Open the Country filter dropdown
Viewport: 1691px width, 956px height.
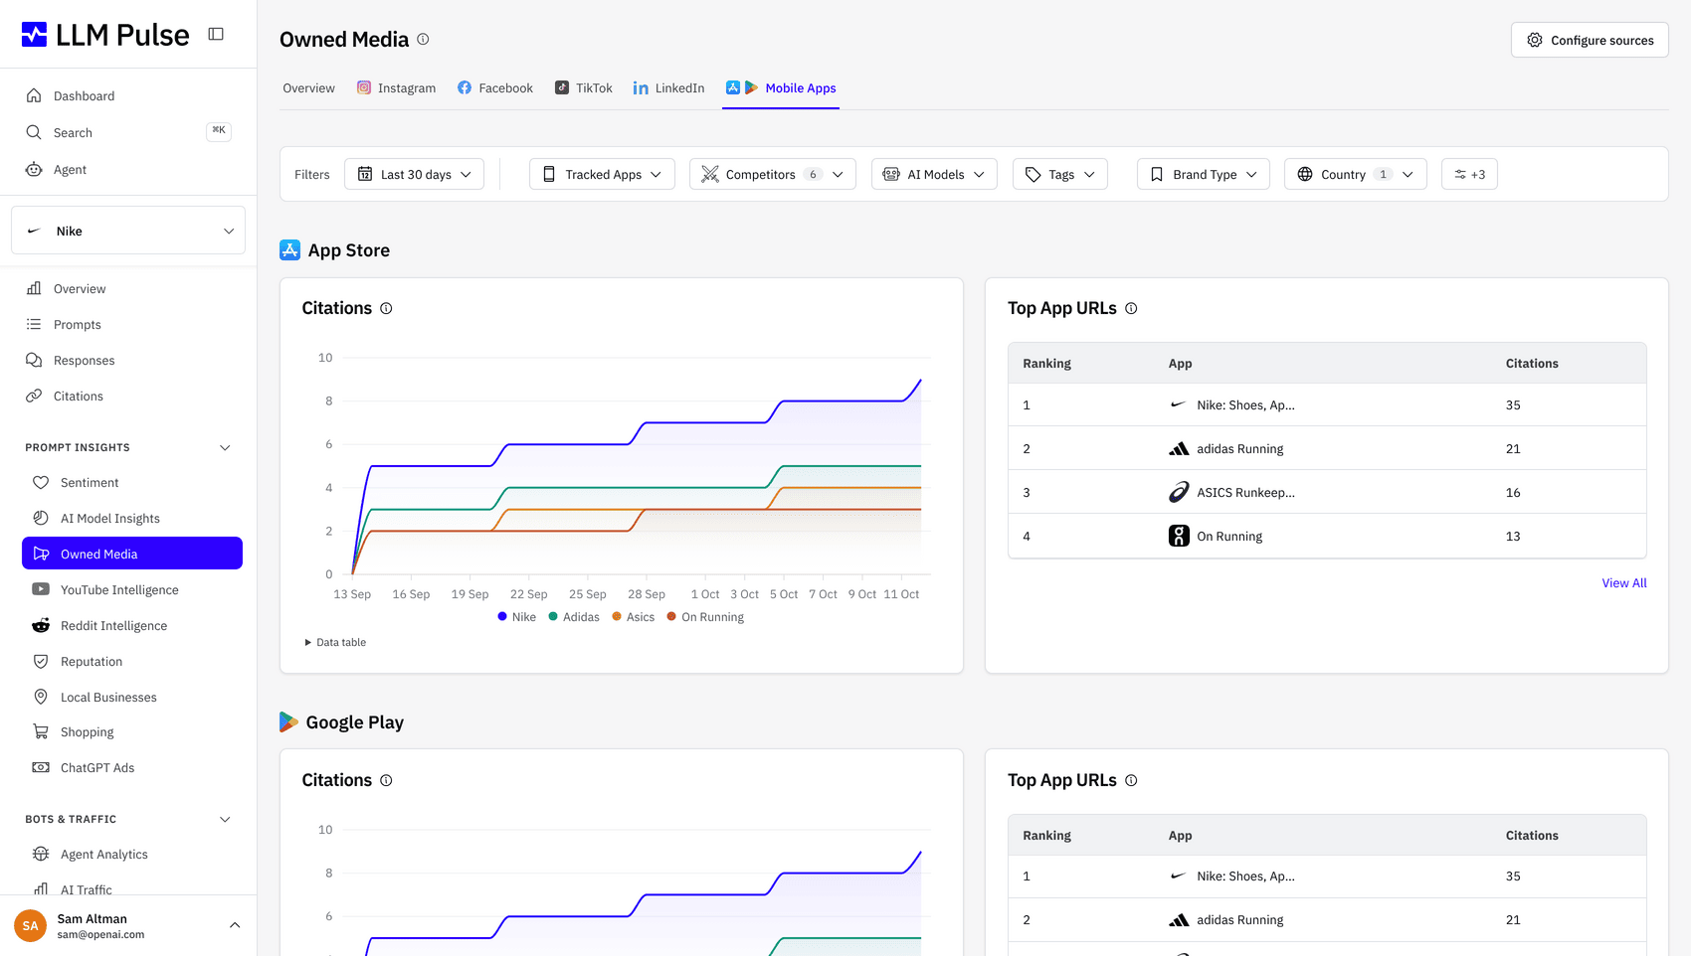coord(1355,174)
